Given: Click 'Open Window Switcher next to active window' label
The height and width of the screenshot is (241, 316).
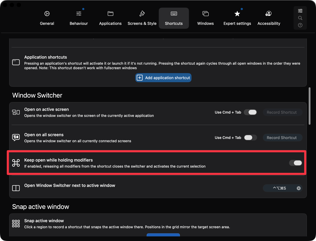Looking at the screenshot, I should click(x=70, y=185).
